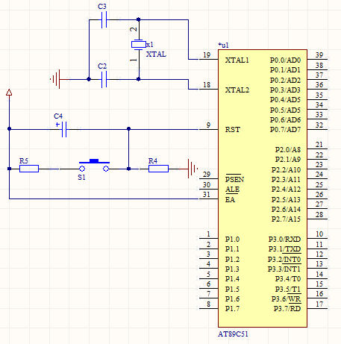341x344 pixels.
Task: Click pin label P0.7/AD7
Action: [x=285, y=130]
